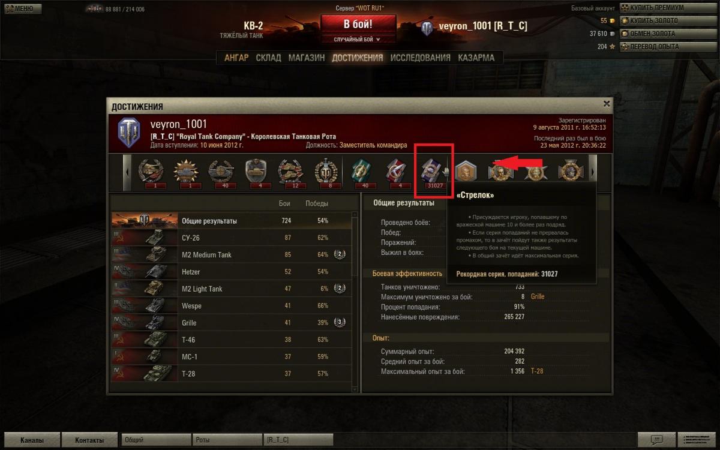This screenshot has width=720, height=450.
Task: Switch to the Ангар tab
Action: (236, 58)
